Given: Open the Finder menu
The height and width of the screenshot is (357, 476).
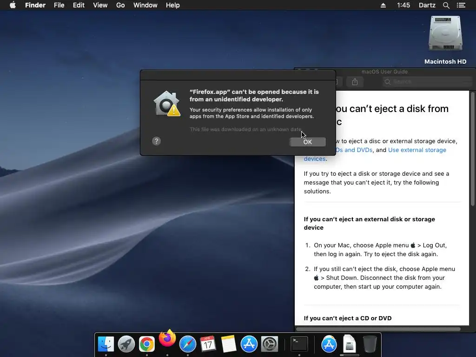Looking at the screenshot, I should pos(35,5).
